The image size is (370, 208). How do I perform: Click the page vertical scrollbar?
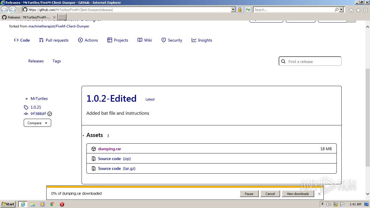pos(368,118)
